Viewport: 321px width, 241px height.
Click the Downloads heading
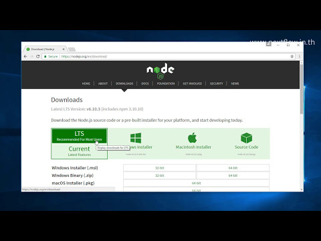[x=67, y=100]
